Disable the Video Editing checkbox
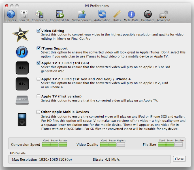The image size is (194, 170). coord(39,31)
